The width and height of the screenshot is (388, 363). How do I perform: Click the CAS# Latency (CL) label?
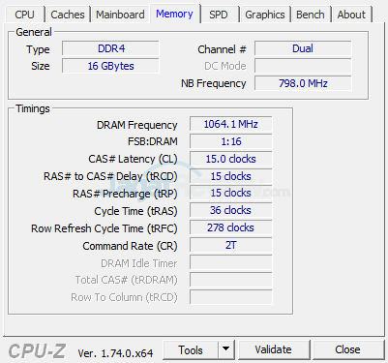click(133, 159)
